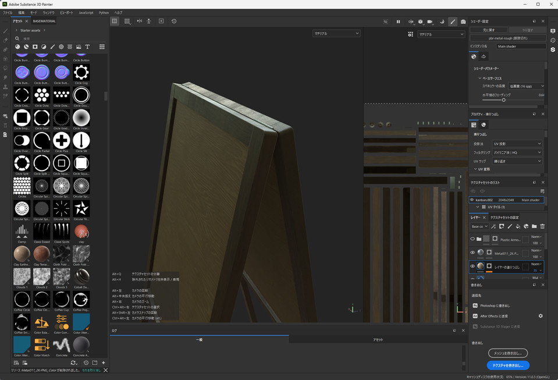Switch to the BASEMATERIAL tab
Viewport: 558px width, 380px height.
pyautogui.click(x=44, y=21)
